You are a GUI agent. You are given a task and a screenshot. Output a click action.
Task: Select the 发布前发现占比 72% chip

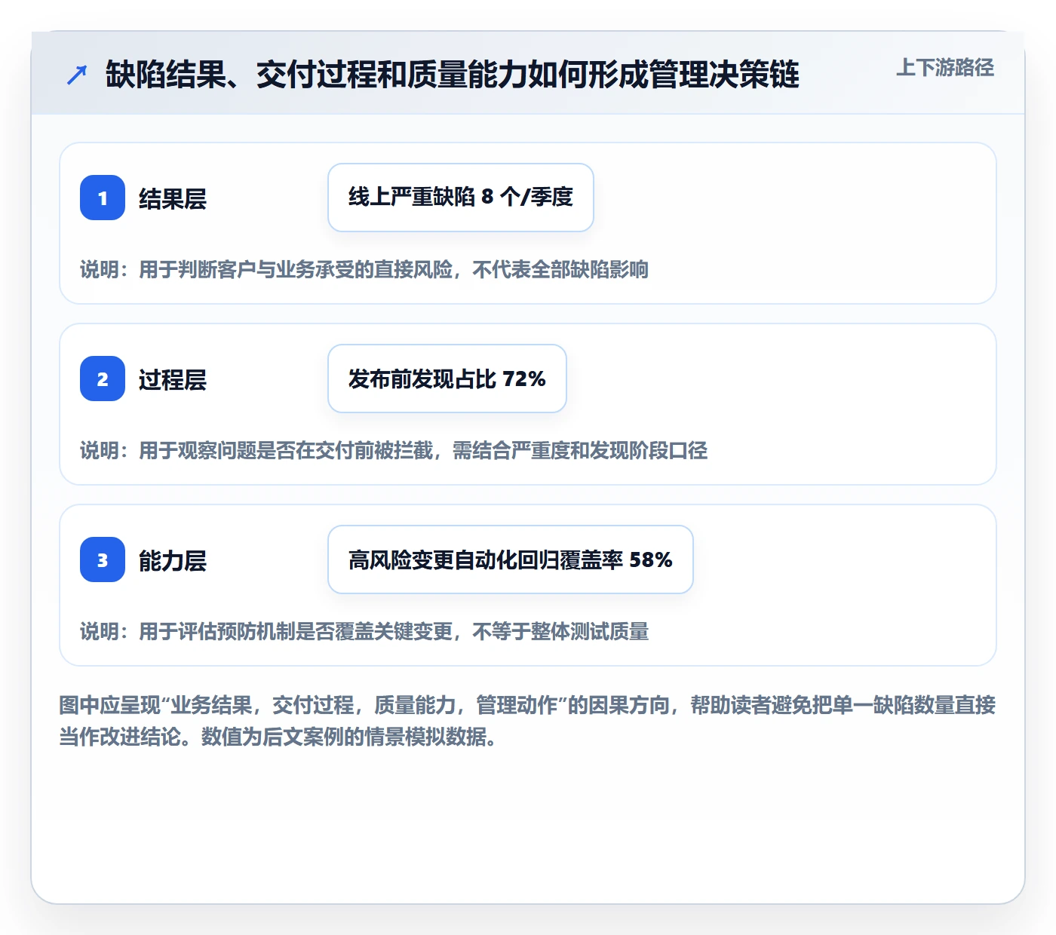(447, 379)
